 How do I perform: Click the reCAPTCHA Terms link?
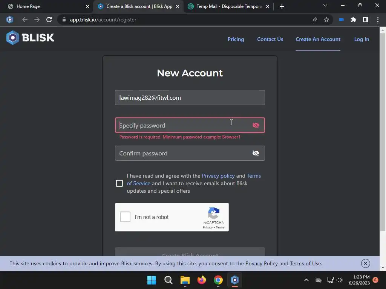[x=220, y=227]
